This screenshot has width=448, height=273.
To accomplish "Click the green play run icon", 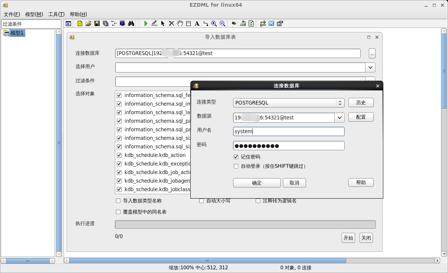I will [146, 23].
